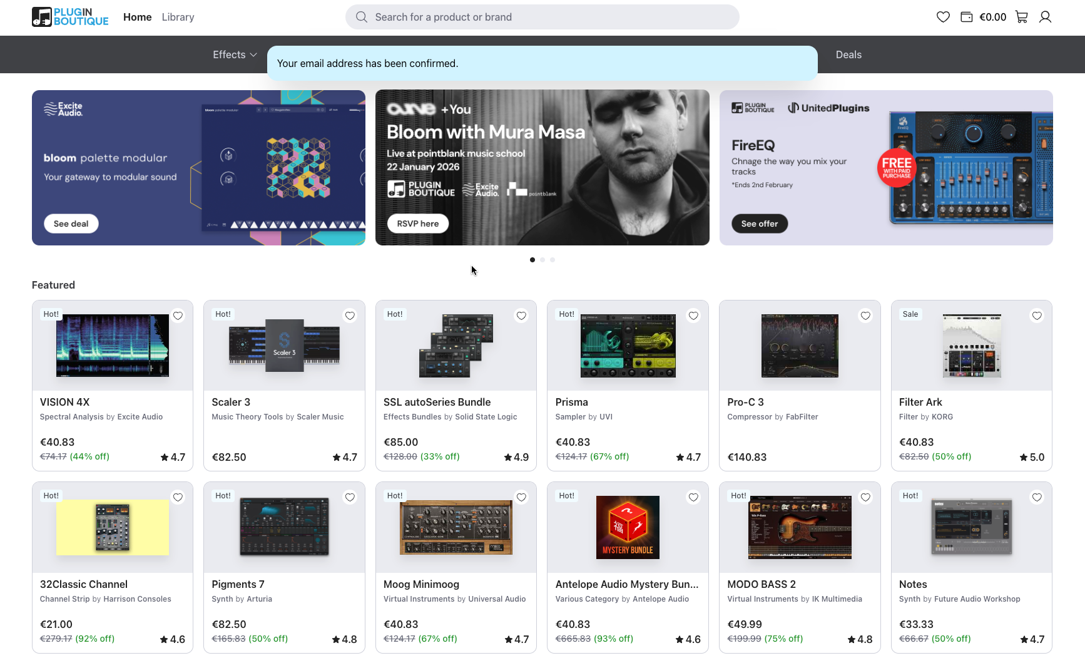The height and width of the screenshot is (663, 1085).
Task: Heart the Pro-C 3 compressor
Action: pyautogui.click(x=865, y=316)
